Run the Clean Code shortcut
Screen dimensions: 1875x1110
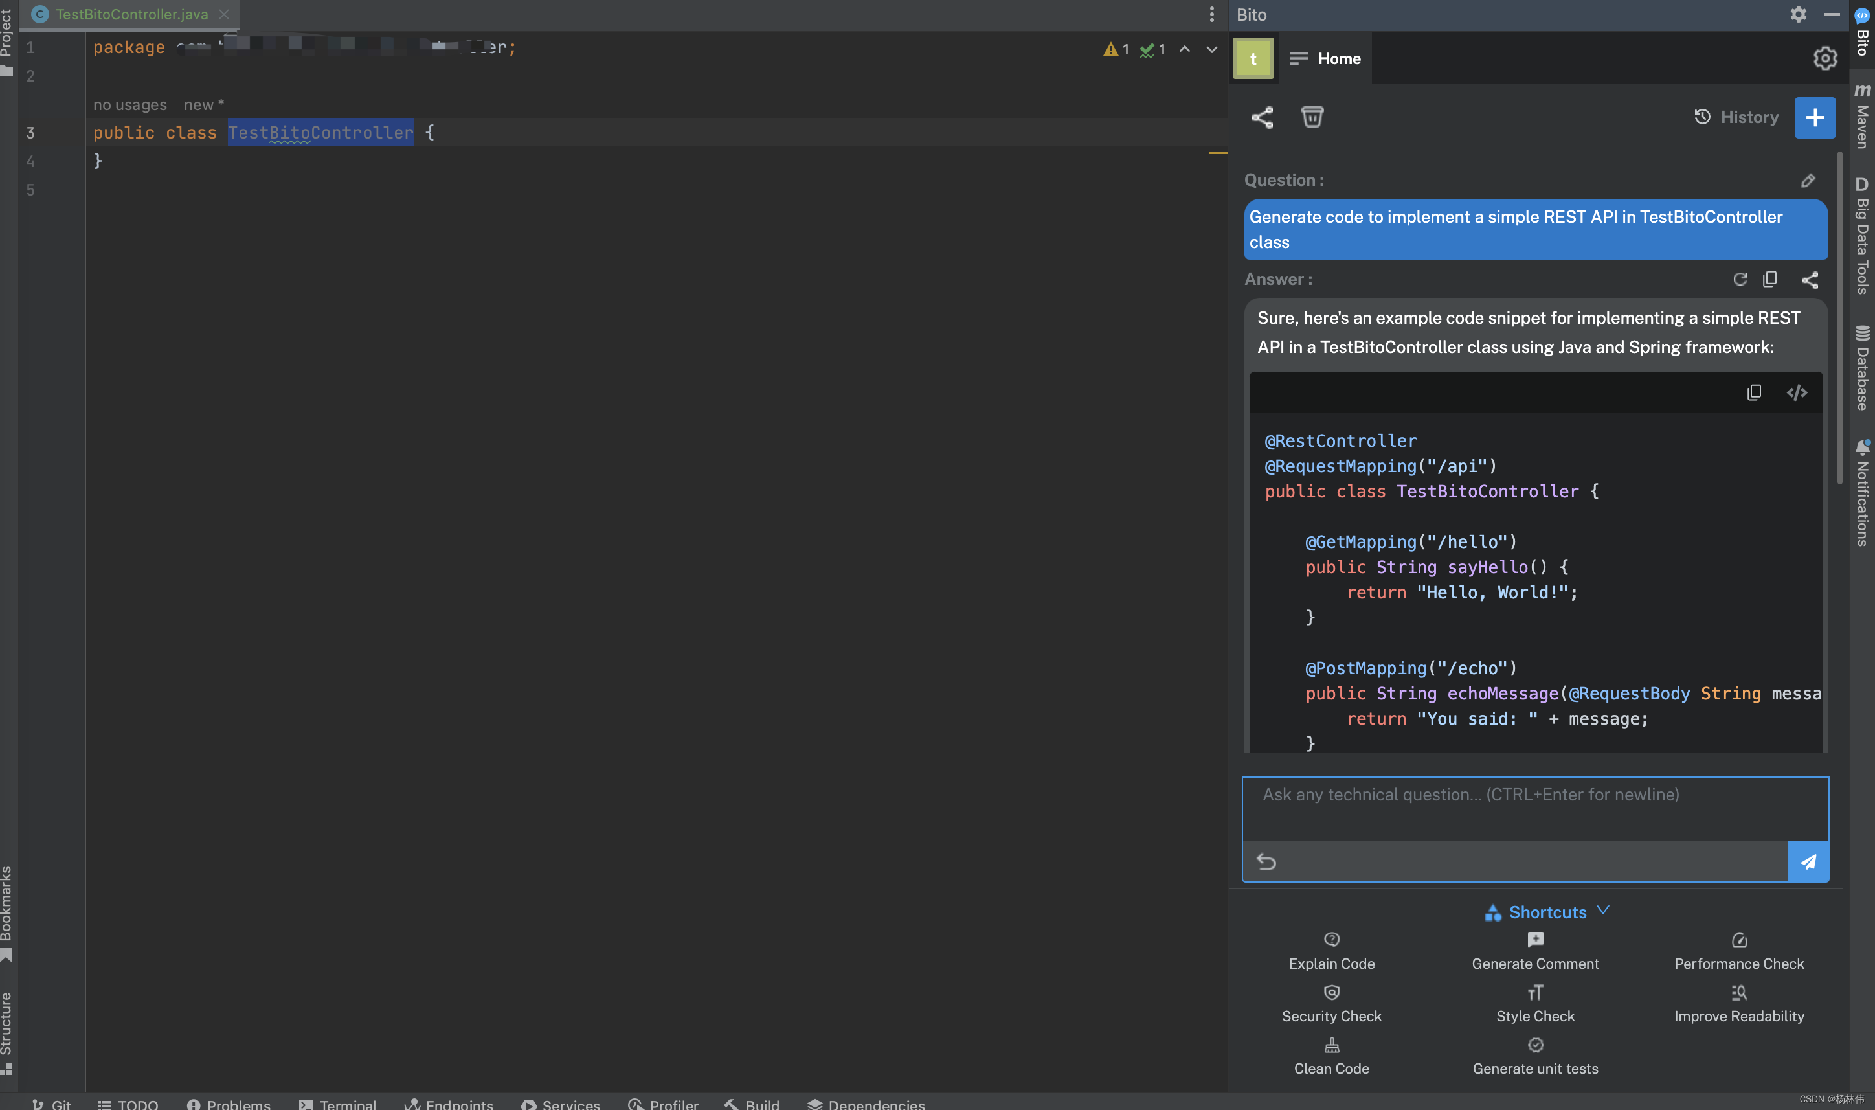point(1332,1056)
